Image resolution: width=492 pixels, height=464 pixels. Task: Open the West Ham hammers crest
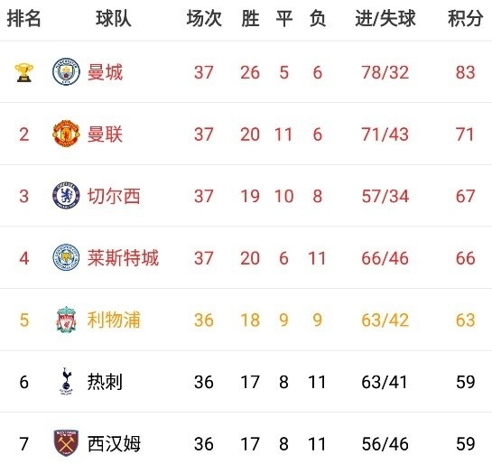point(66,443)
